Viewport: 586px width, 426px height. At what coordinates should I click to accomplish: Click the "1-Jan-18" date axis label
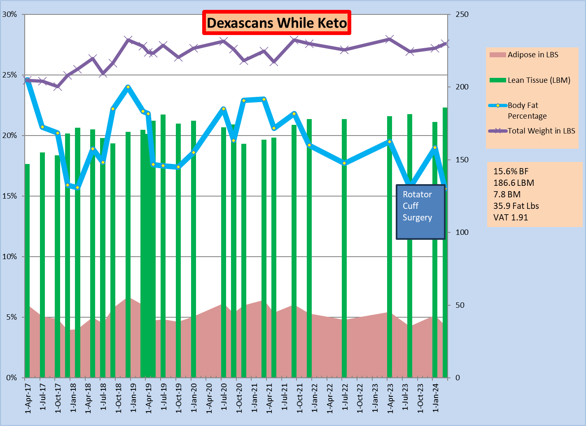tap(73, 398)
